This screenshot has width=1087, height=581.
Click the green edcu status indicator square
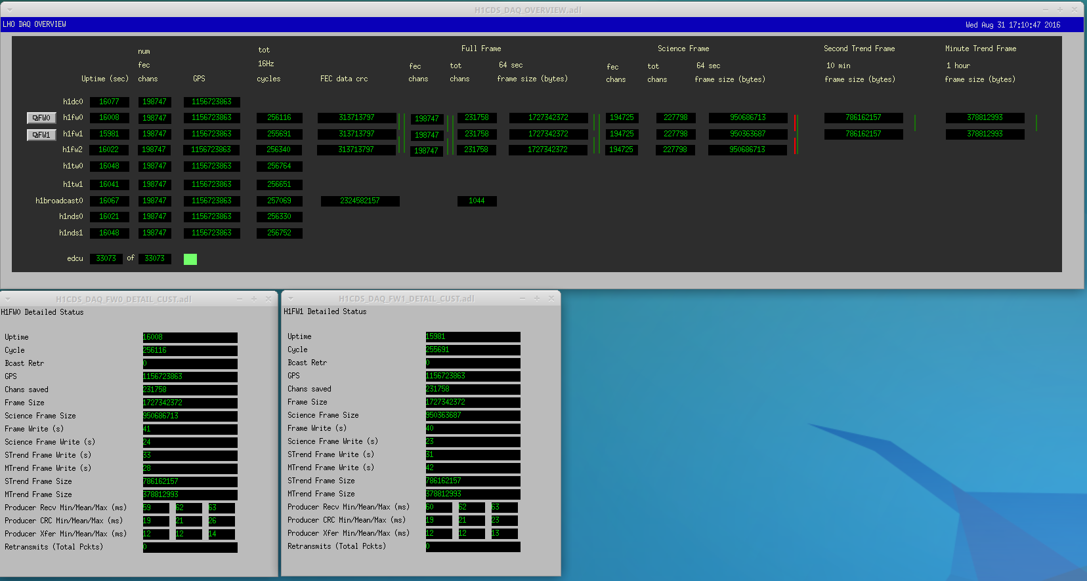[x=190, y=259]
